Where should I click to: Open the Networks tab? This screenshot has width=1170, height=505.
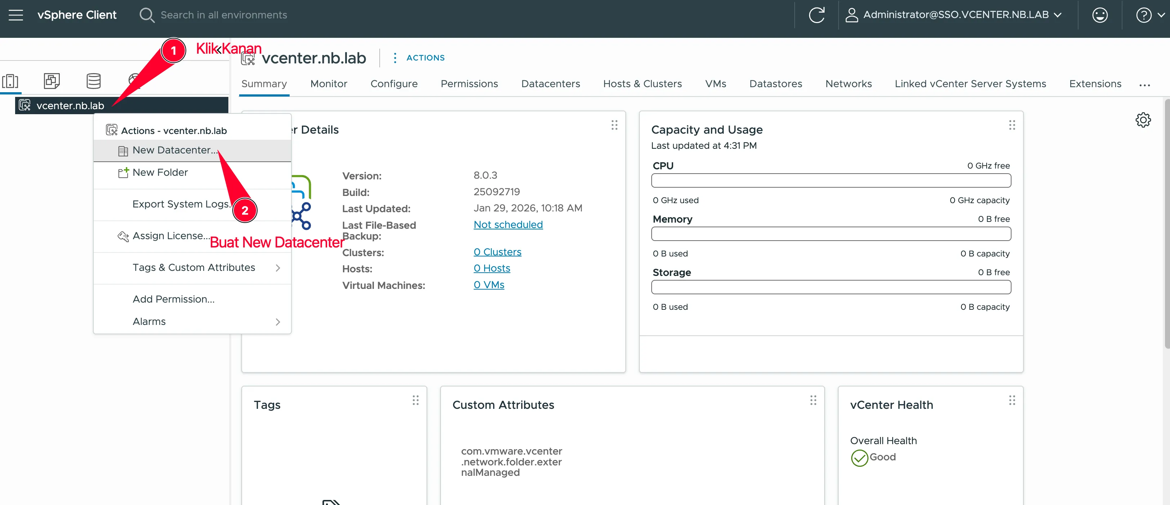(848, 84)
